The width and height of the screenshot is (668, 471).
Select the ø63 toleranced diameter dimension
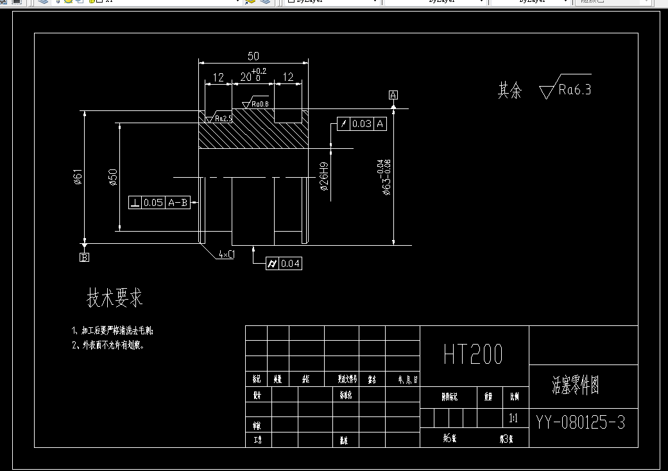(x=384, y=177)
